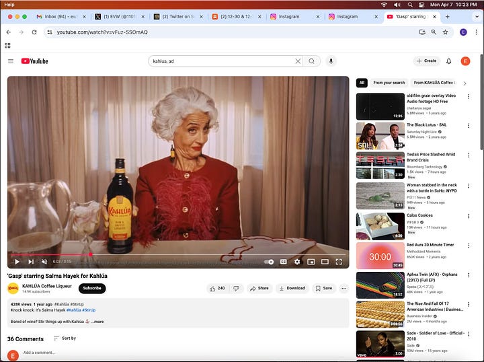Viewport: 484px width, 362px height.
Task: Open options for The Black Lotus - SNL
Action: tap(469, 126)
